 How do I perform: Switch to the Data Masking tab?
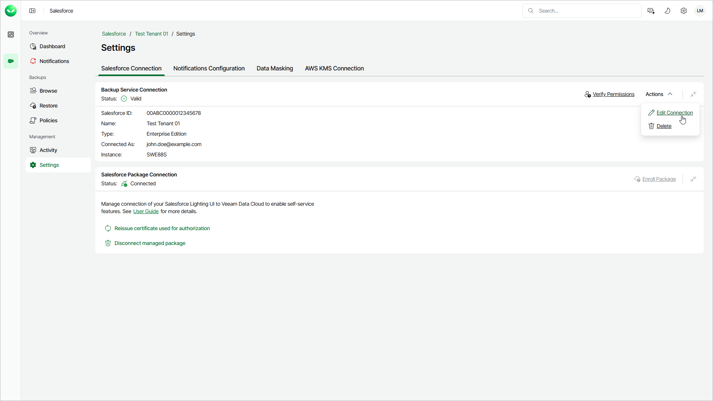point(275,68)
